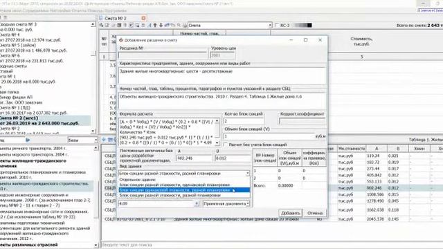Click the blue play arrow in search panel
The height and width of the screenshot is (249, 443).
click(28, 140)
